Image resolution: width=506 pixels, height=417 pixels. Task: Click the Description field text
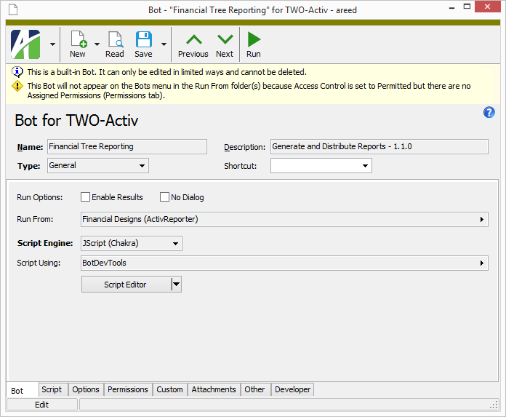[379, 147]
